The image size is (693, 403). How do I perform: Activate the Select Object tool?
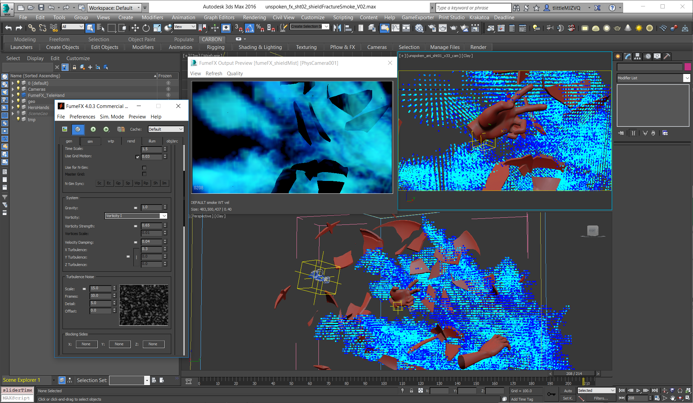pyautogui.click(x=90, y=28)
